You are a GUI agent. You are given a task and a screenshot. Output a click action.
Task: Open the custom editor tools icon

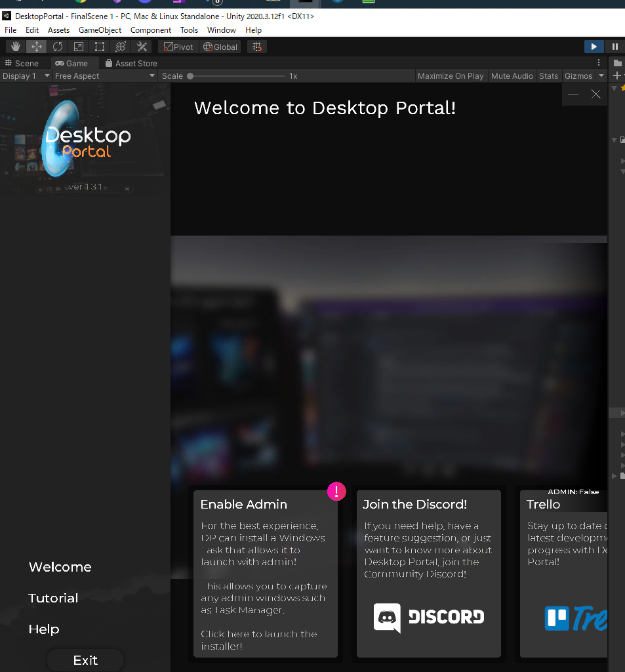[x=141, y=47]
